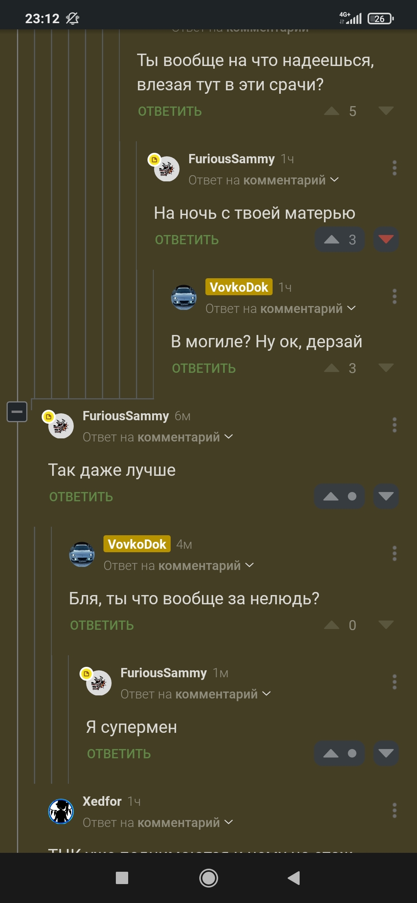Reply to "Ты вообще на что надеешься" comment
Screen dimensions: 417x903
point(170,111)
